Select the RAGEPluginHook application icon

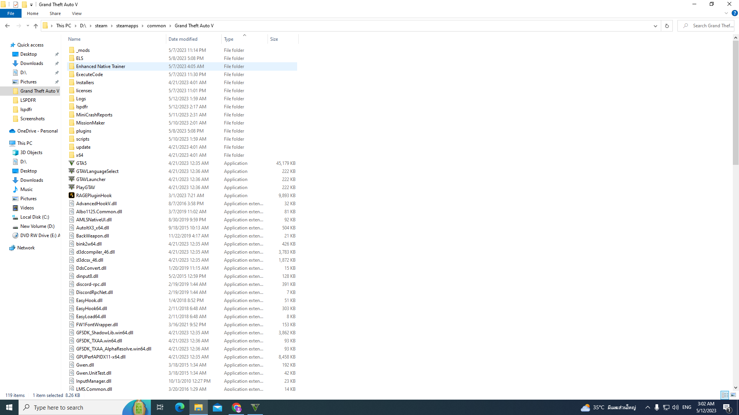(72, 196)
